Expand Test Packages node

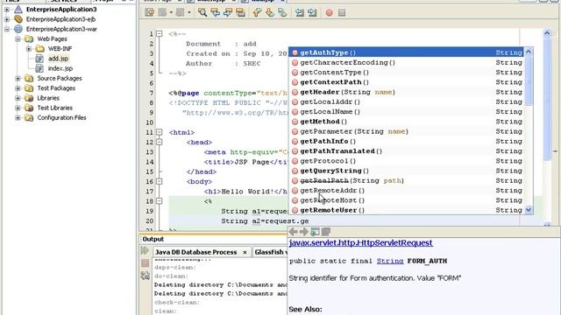[18, 87]
